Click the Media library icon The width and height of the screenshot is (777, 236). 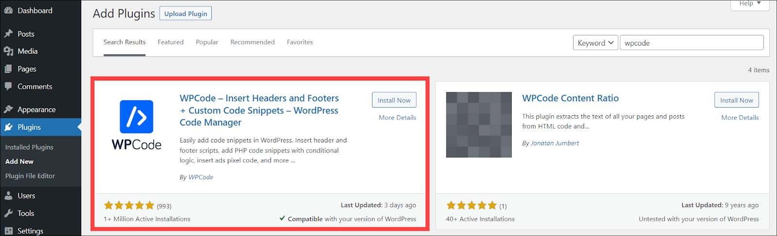[8, 51]
